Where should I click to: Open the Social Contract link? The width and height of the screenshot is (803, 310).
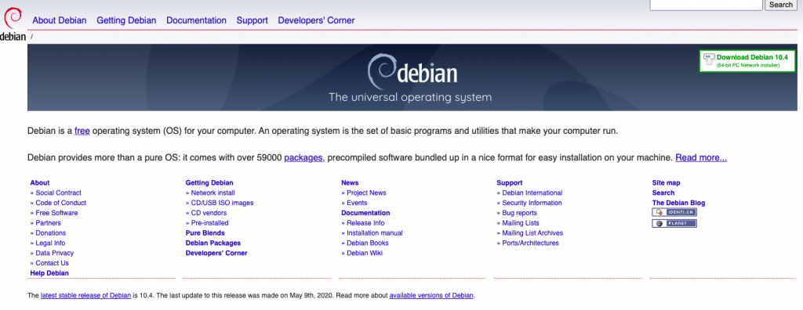click(x=58, y=193)
